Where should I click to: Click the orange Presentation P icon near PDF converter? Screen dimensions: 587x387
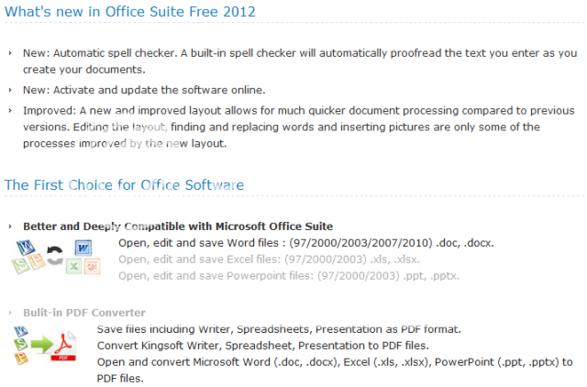[21, 358]
